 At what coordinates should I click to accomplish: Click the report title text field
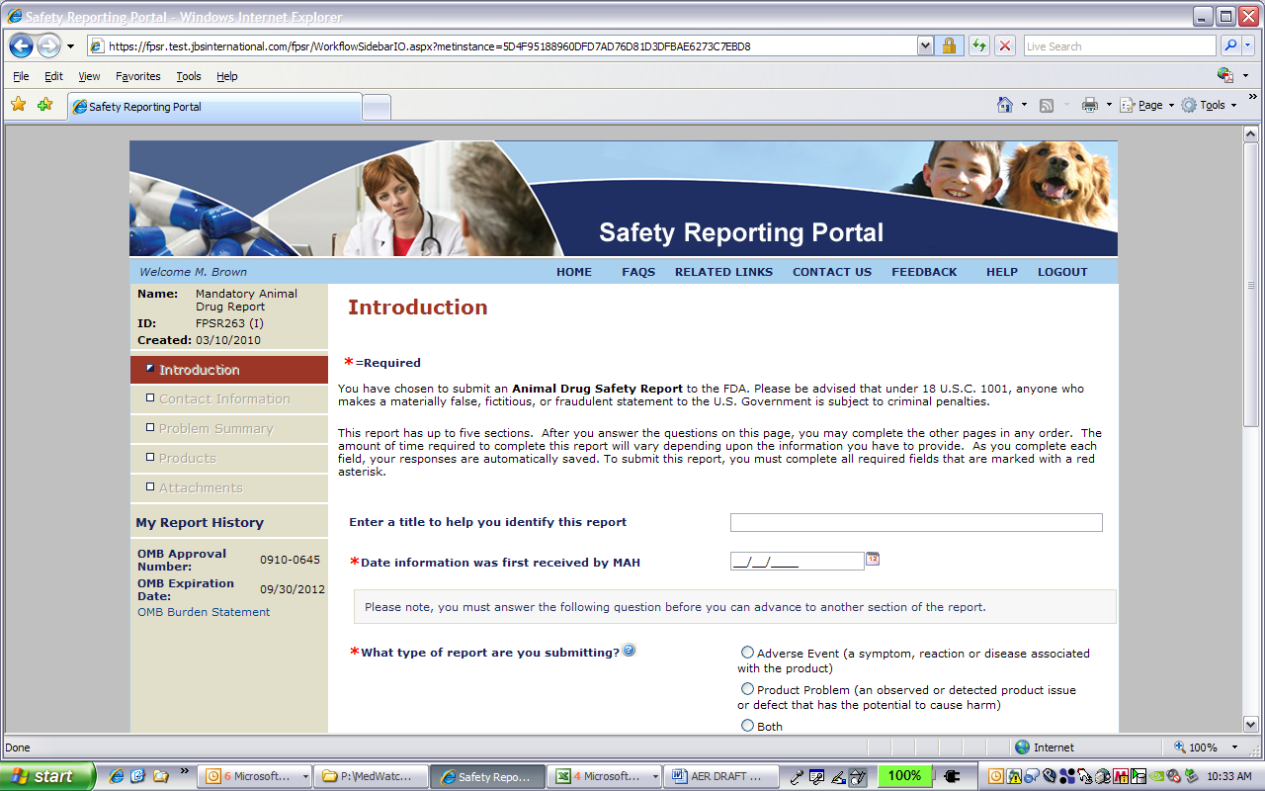tap(916, 523)
